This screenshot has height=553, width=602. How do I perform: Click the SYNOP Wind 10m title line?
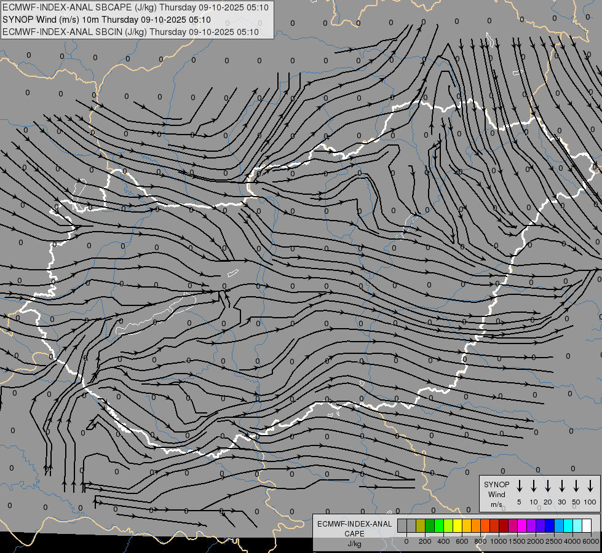[107, 20]
